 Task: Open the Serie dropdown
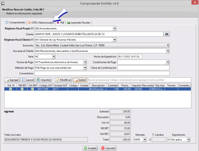tap(54, 56)
